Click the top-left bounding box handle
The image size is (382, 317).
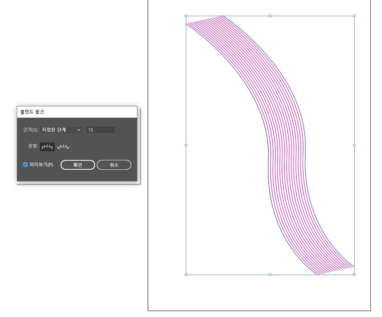click(186, 16)
